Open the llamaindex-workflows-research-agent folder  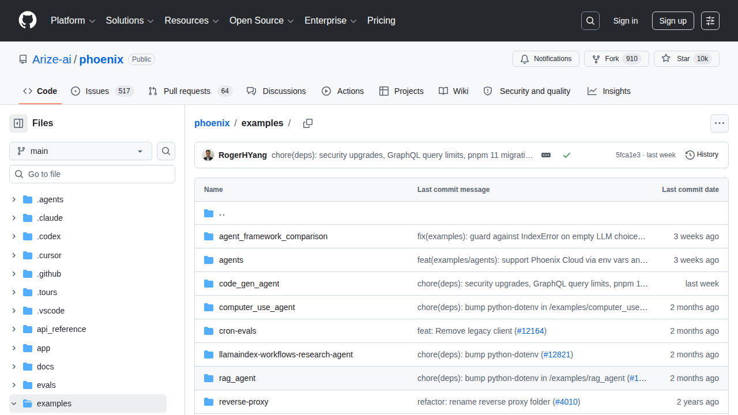point(286,354)
